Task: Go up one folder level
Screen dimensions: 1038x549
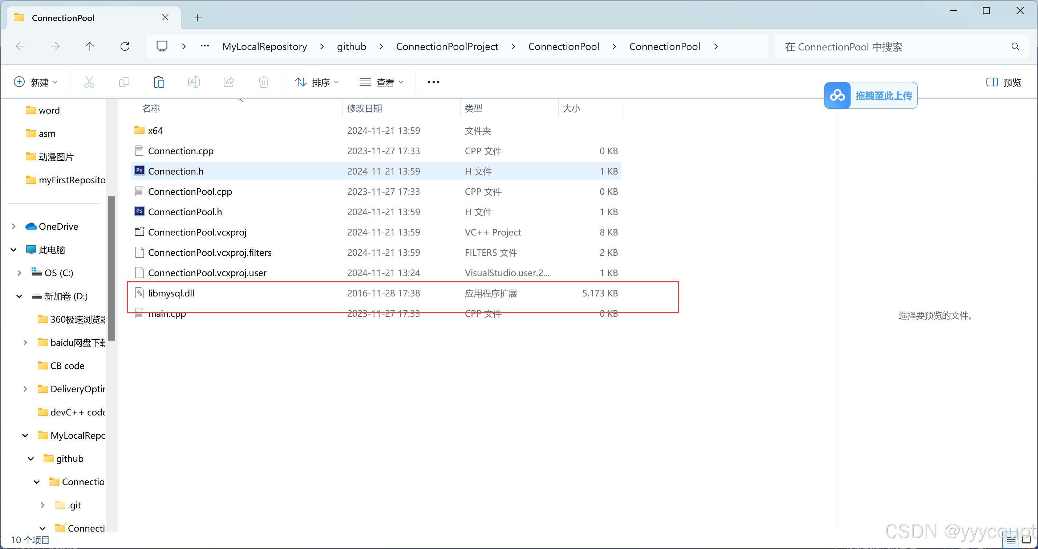Action: tap(90, 47)
